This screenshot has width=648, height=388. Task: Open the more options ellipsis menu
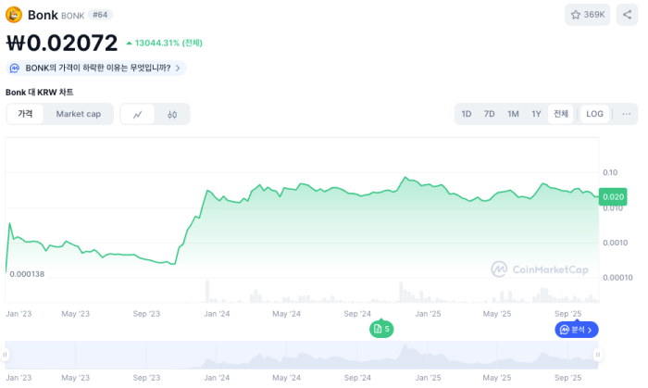click(627, 114)
